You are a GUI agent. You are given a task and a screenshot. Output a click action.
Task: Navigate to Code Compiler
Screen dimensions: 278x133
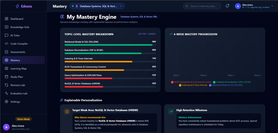(x=23, y=44)
